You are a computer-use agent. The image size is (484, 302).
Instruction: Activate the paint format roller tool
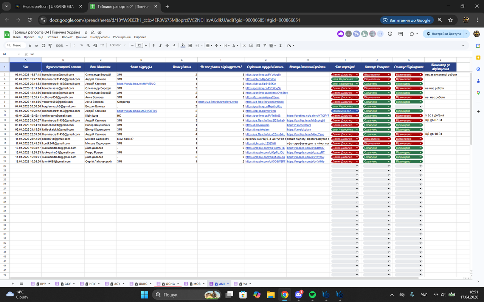(50, 45)
